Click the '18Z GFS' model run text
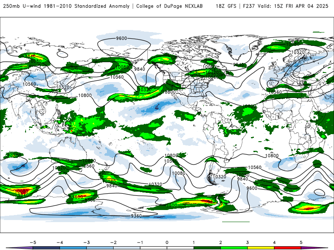Viewport: 334px width, 250px height. click(x=226, y=6)
